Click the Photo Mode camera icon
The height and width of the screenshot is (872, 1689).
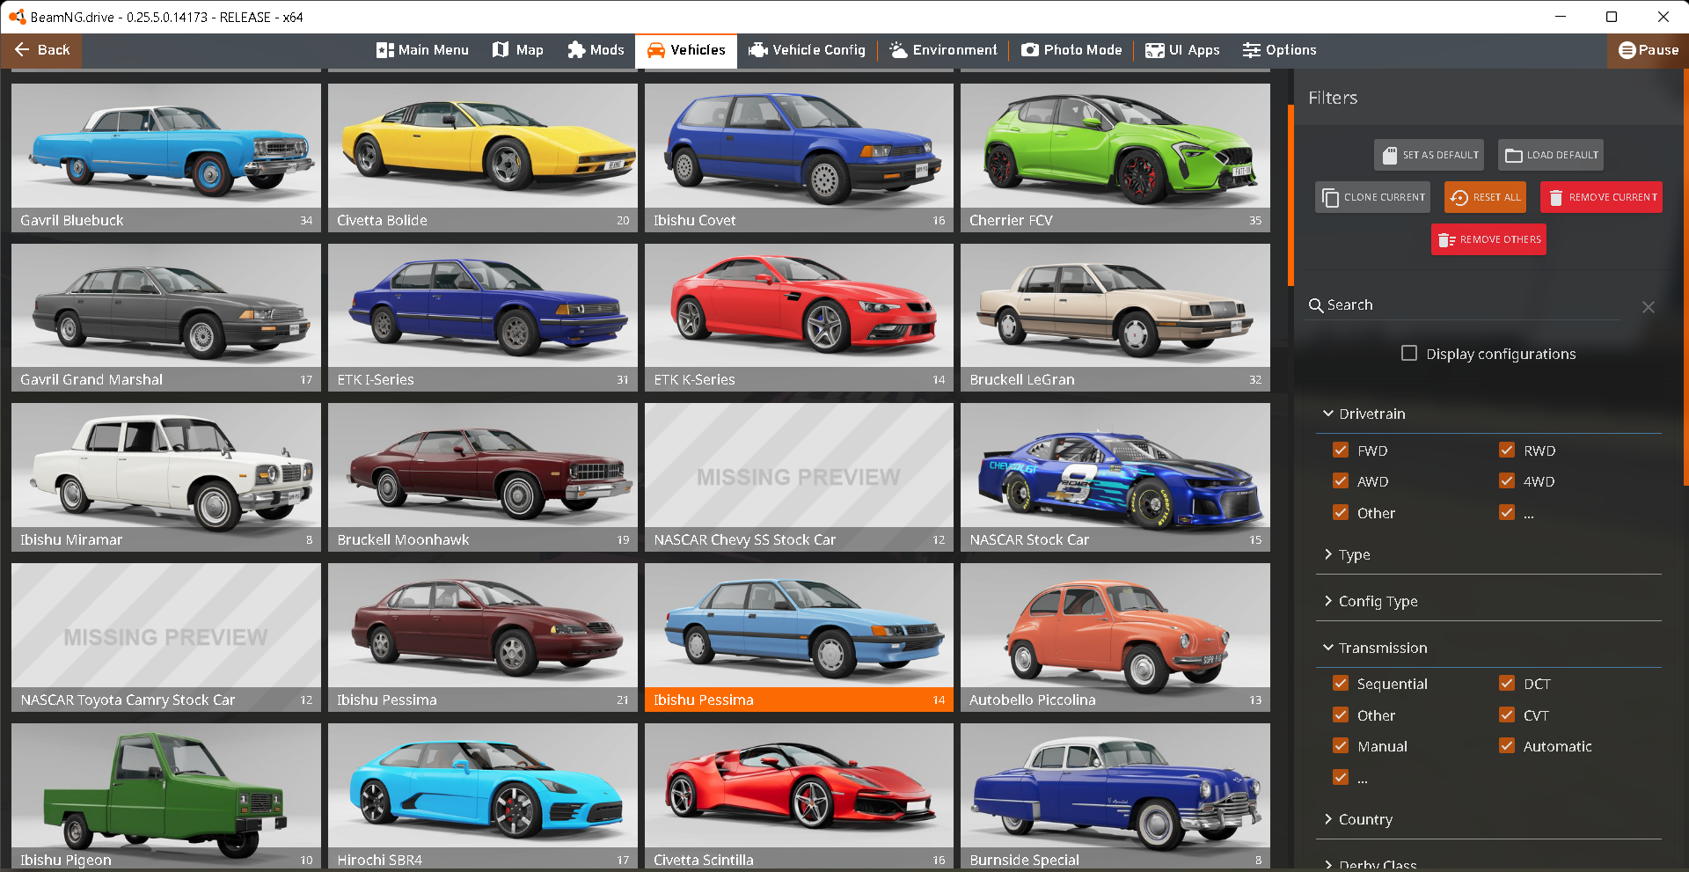pyautogui.click(x=1030, y=50)
